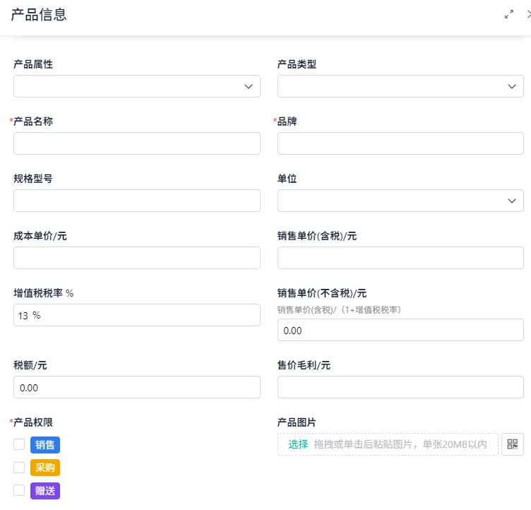Click the 产品信息 dialog title
The width and height of the screenshot is (531, 510).
pos(39,15)
